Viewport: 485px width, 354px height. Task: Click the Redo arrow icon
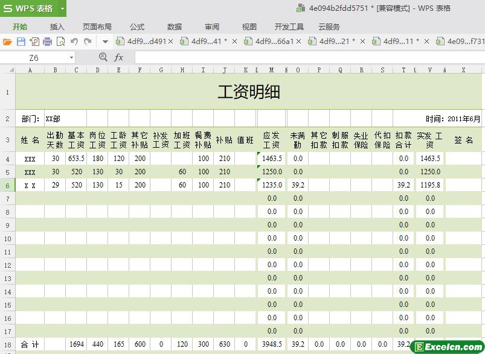[x=88, y=42]
